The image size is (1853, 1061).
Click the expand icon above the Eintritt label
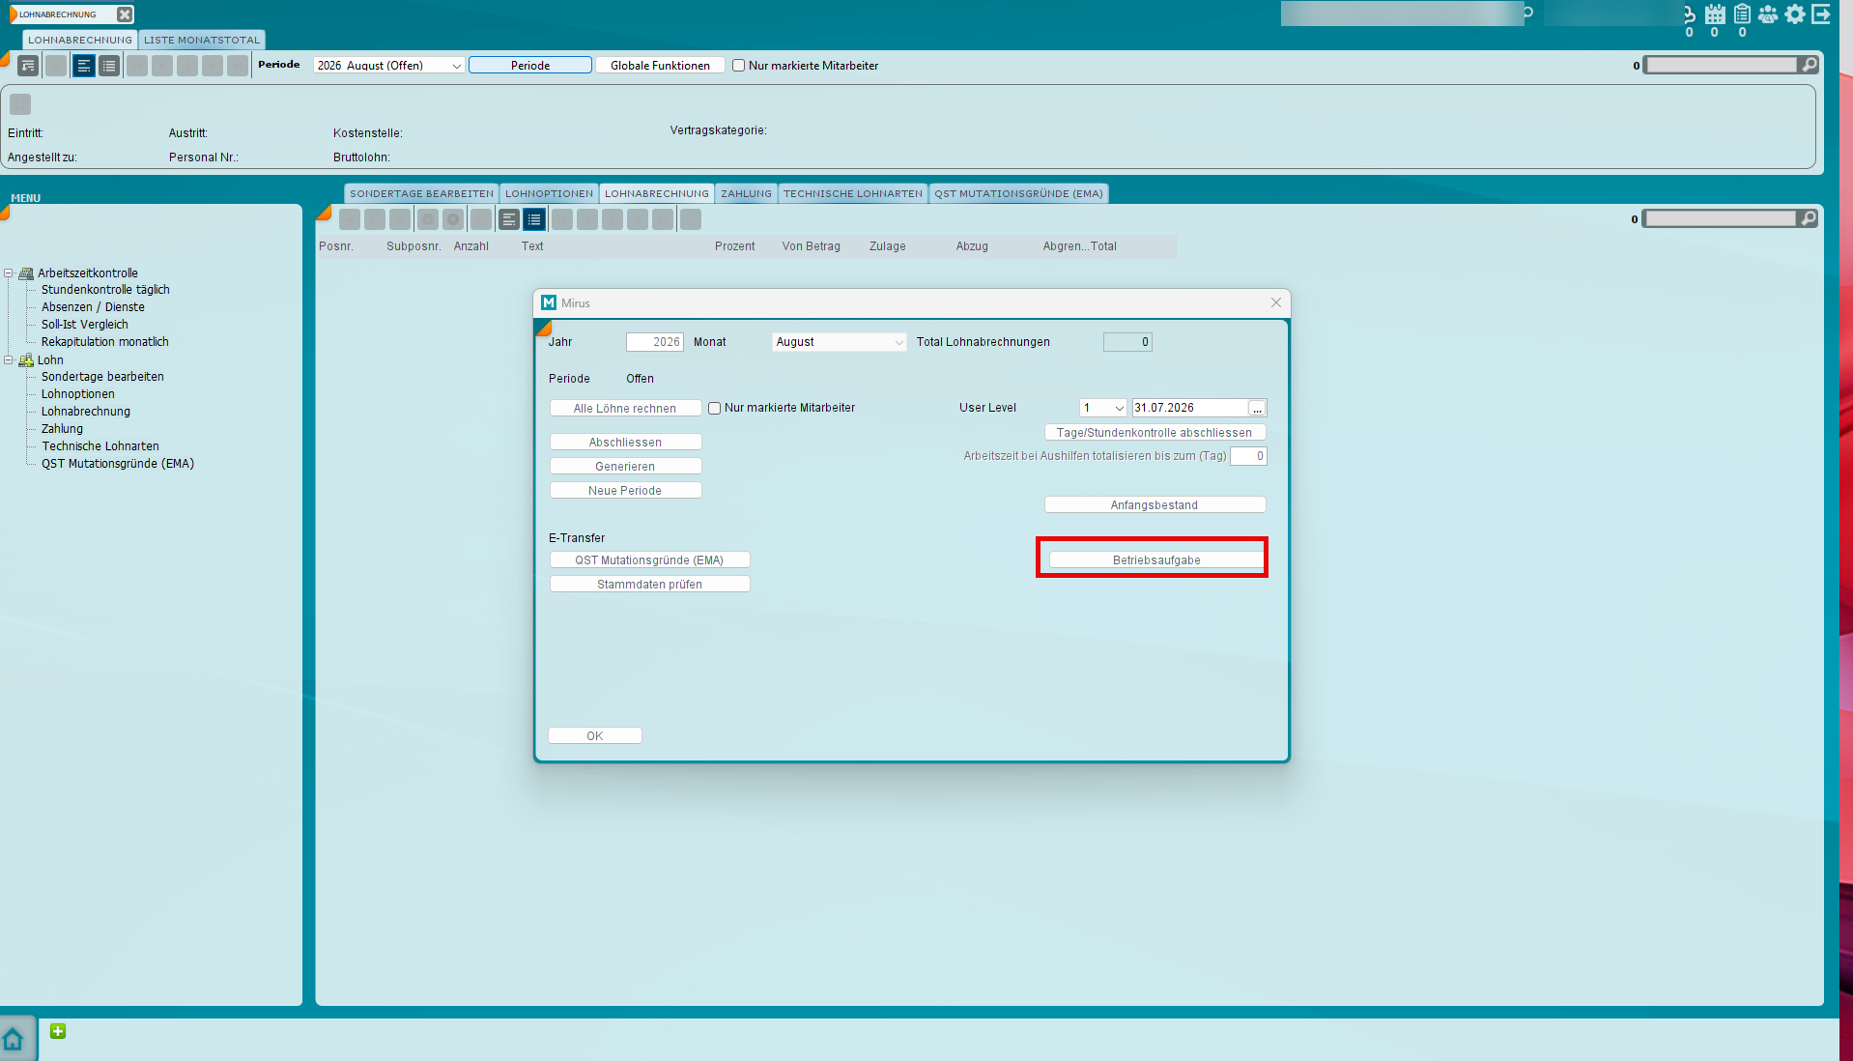click(20, 104)
